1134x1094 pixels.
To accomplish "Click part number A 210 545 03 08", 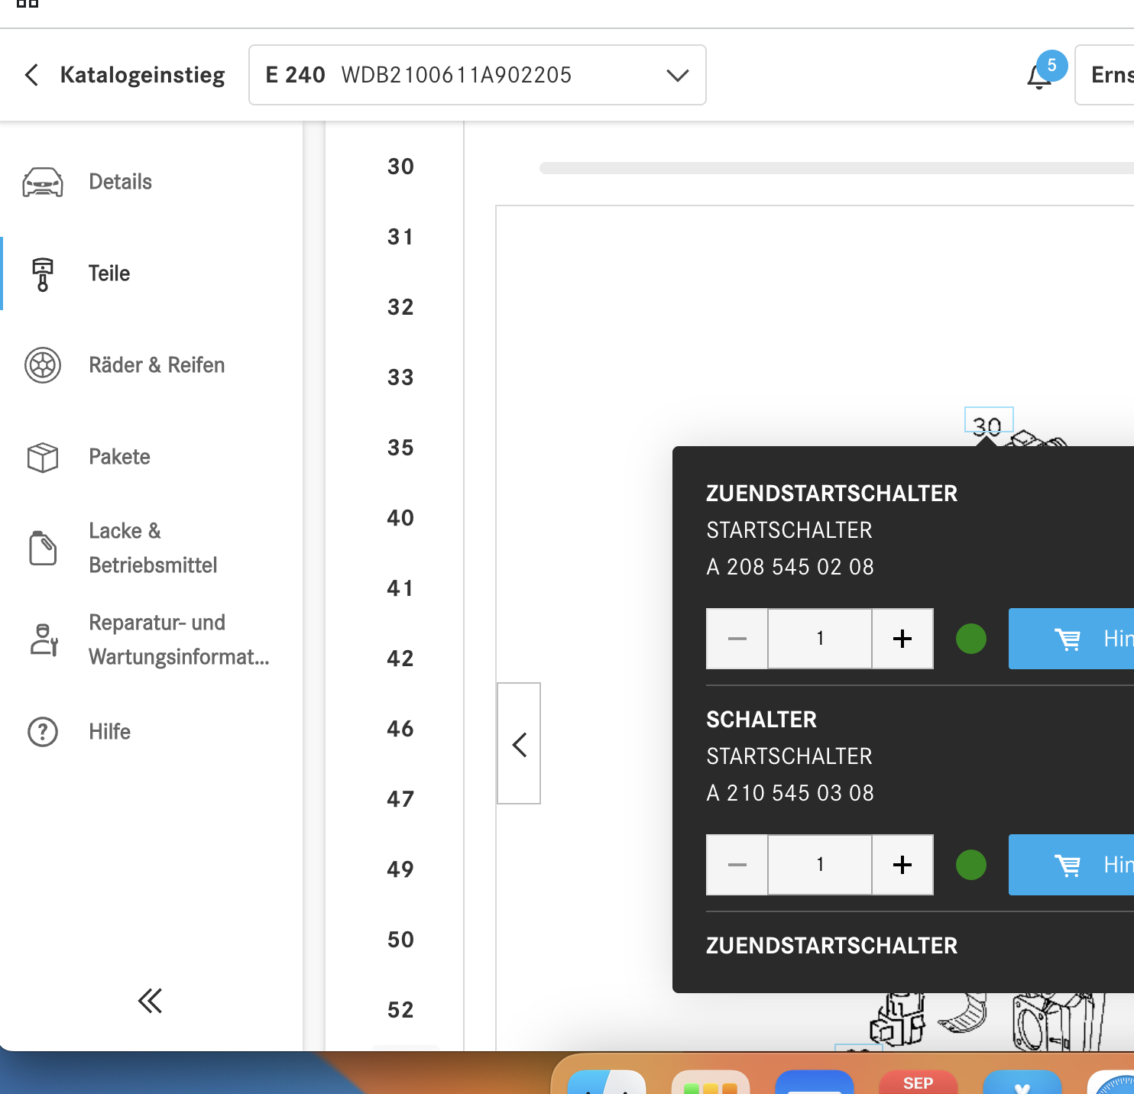I will 790,793.
